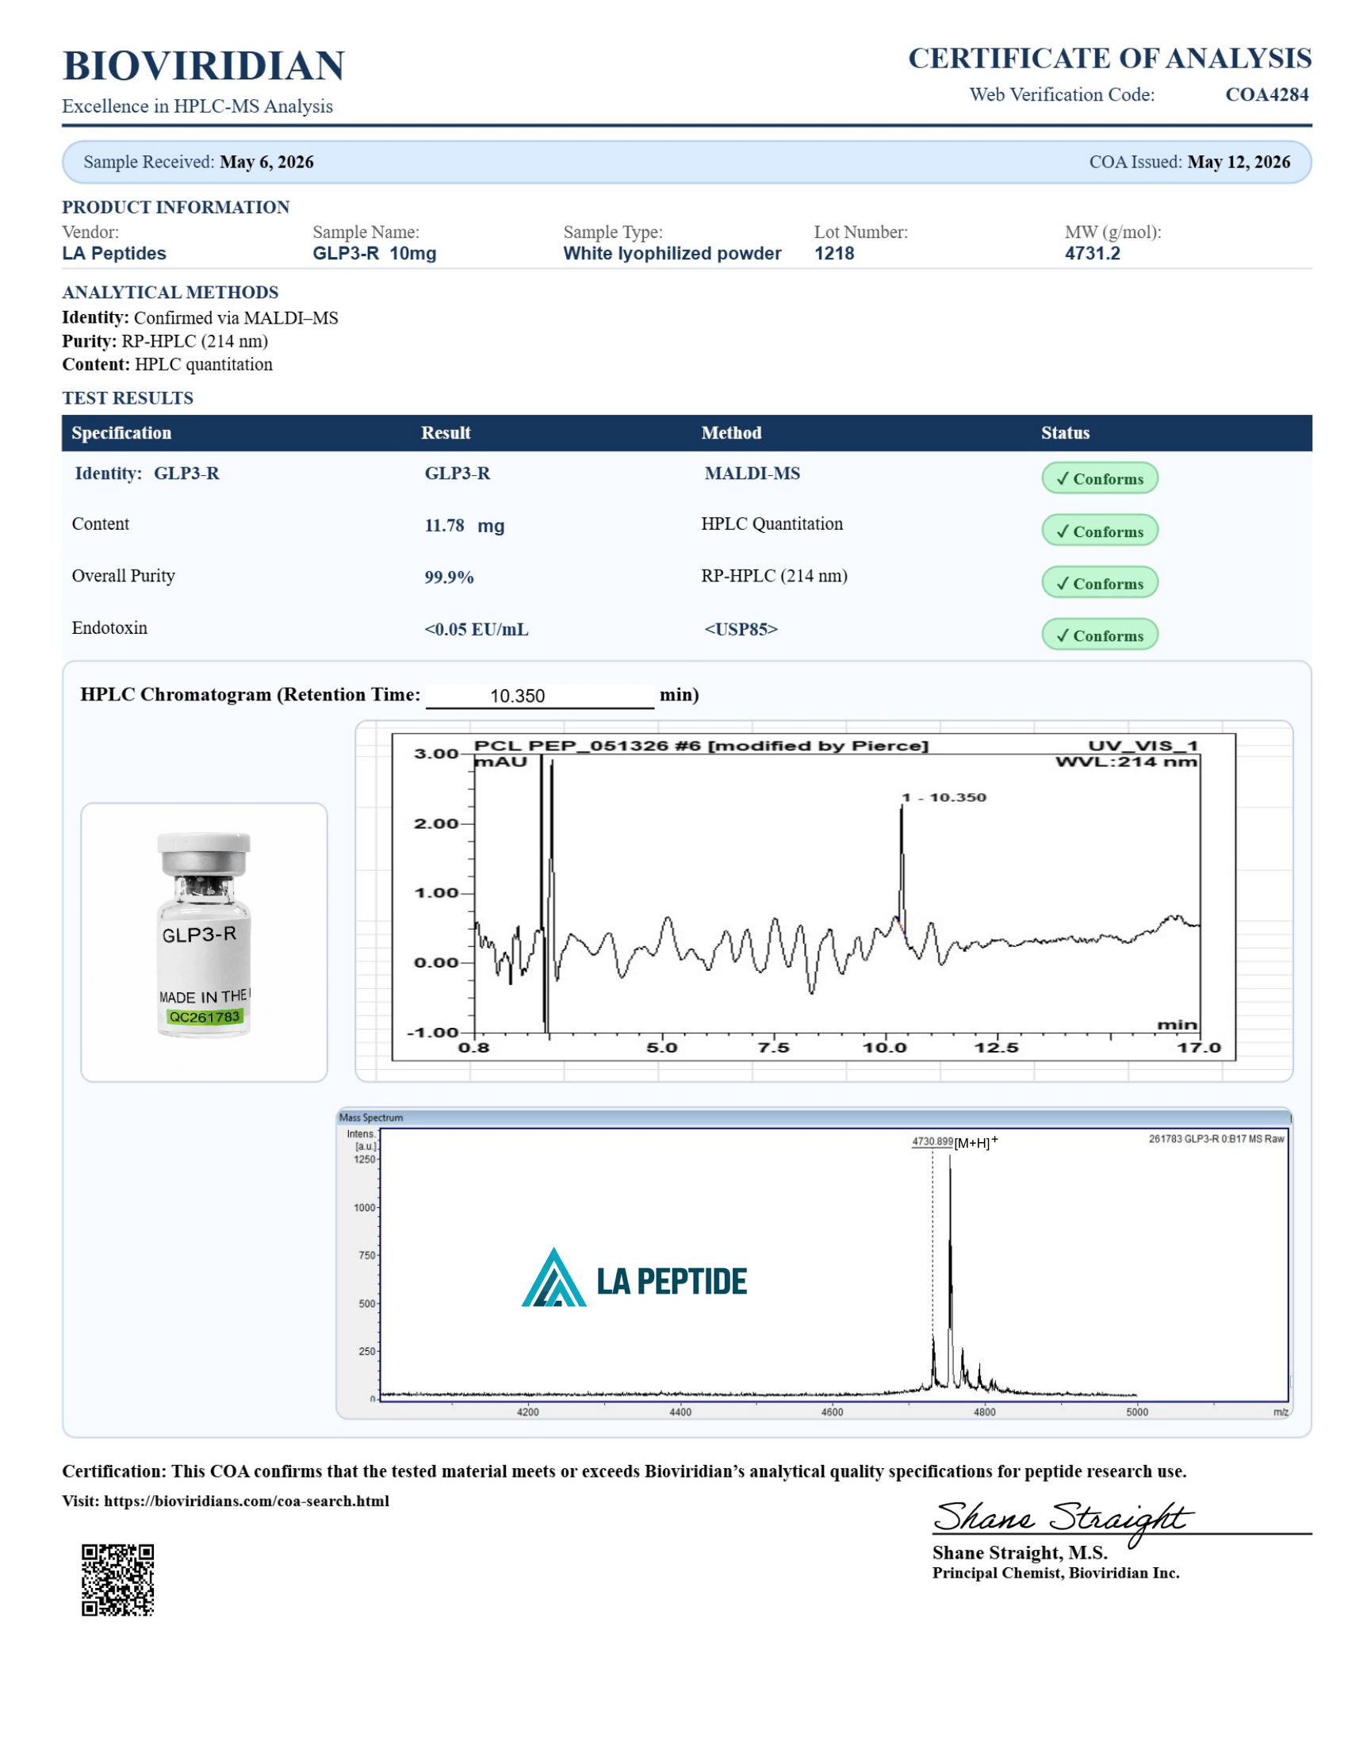Select the endotoxin result <0.05 EU/mL
Screen dimensions: 1348x1745
pos(476,630)
